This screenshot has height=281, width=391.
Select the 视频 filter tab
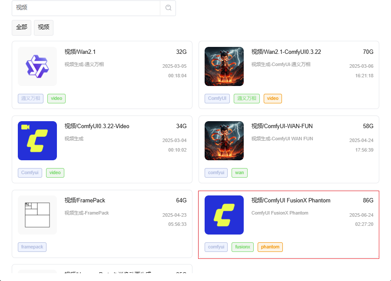(43, 27)
